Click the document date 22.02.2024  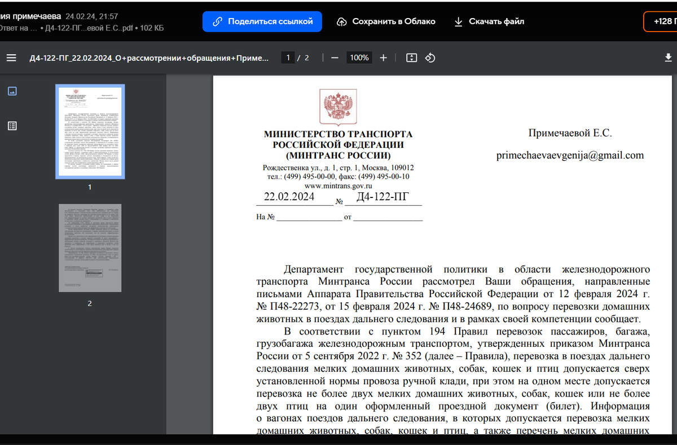click(x=289, y=197)
